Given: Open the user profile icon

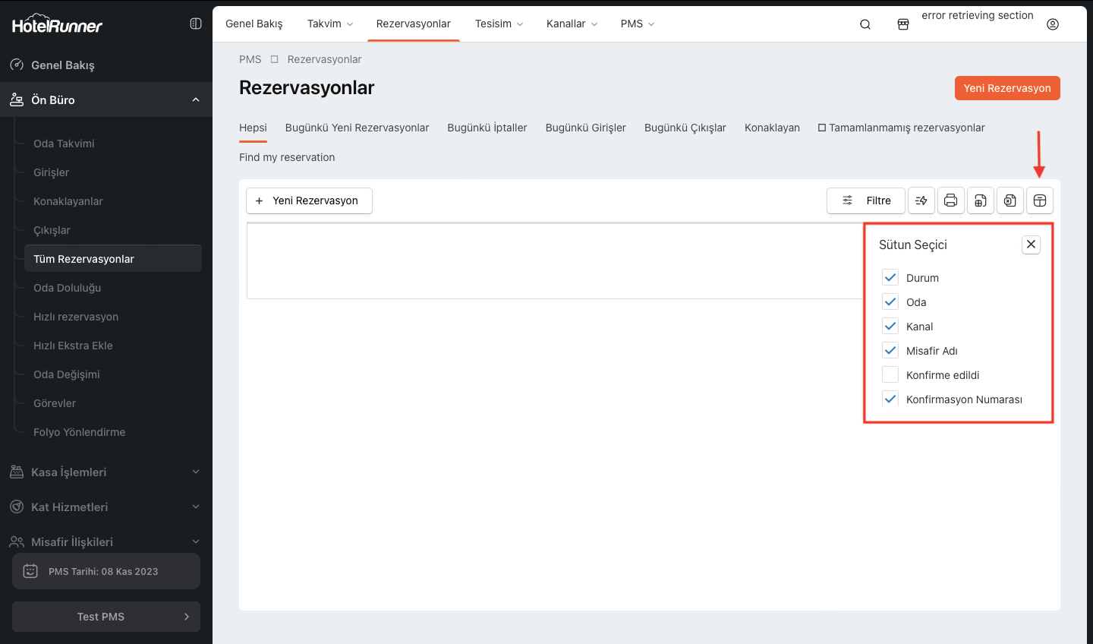Looking at the screenshot, I should tap(1052, 24).
